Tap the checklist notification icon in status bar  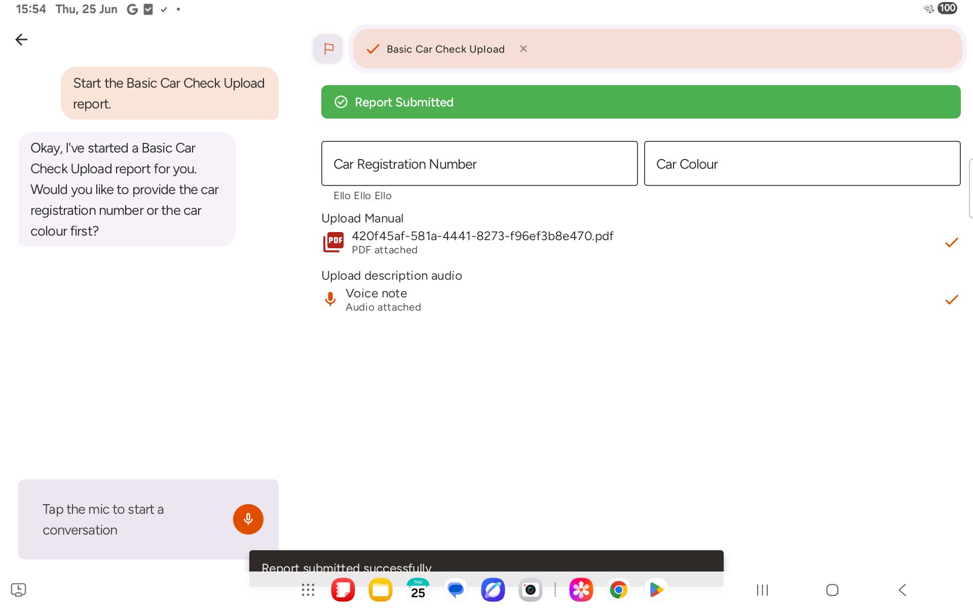tap(148, 9)
